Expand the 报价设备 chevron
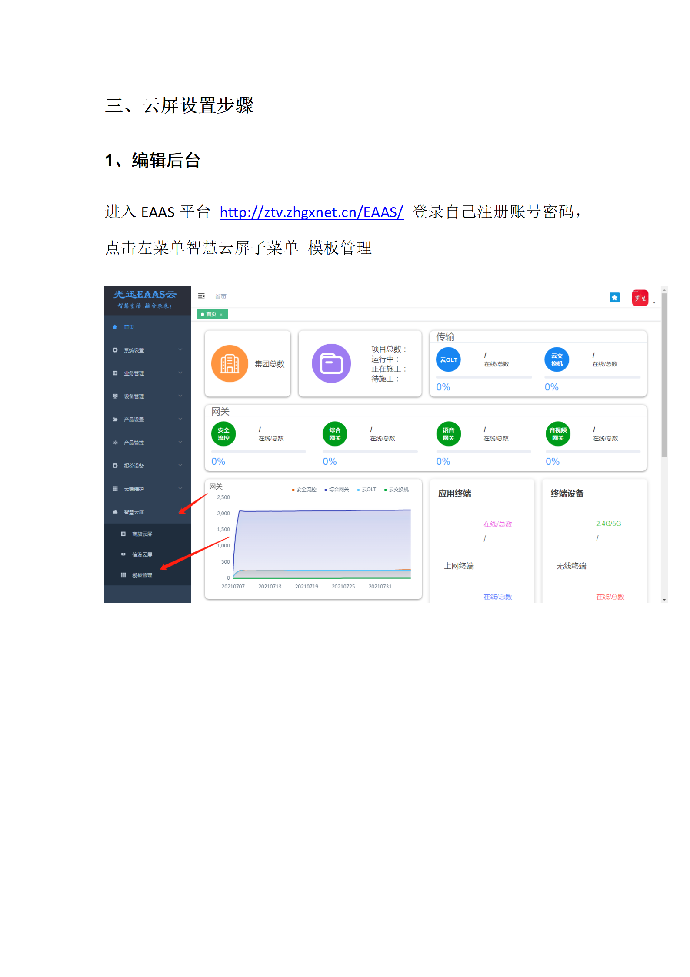Viewport: 690px width, 977px height. [x=180, y=465]
